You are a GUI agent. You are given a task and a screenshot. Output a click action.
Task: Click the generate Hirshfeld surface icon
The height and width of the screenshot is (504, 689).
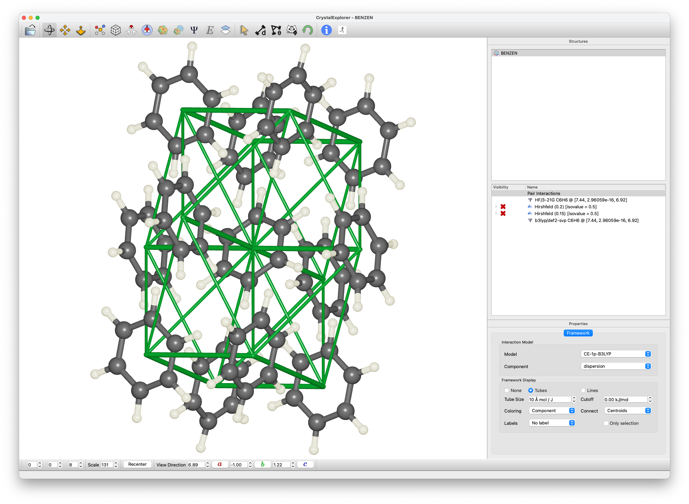(163, 30)
